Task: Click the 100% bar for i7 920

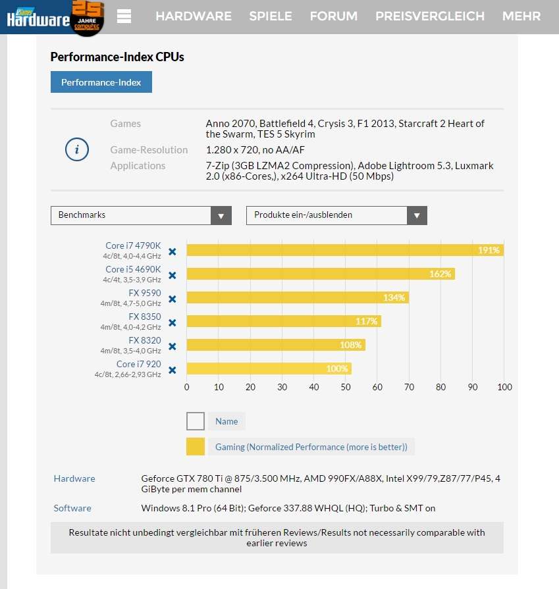Action: click(269, 369)
